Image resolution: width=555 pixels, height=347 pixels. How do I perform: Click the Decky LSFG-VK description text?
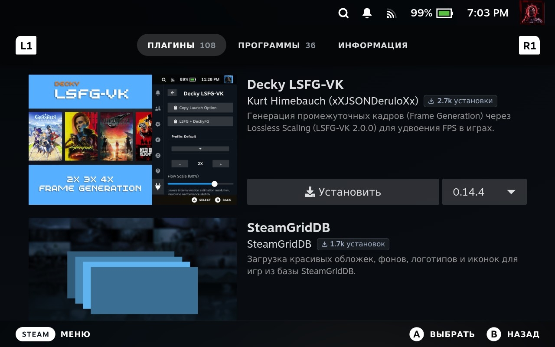click(379, 122)
